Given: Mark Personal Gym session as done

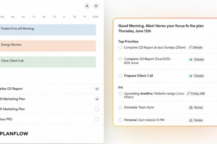Looking at the screenshot, I should tap(120, 120).
